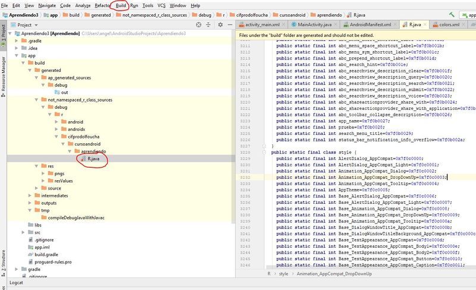Expand the src folder
Viewport: 476px width, 290px height.
click(x=23, y=232)
